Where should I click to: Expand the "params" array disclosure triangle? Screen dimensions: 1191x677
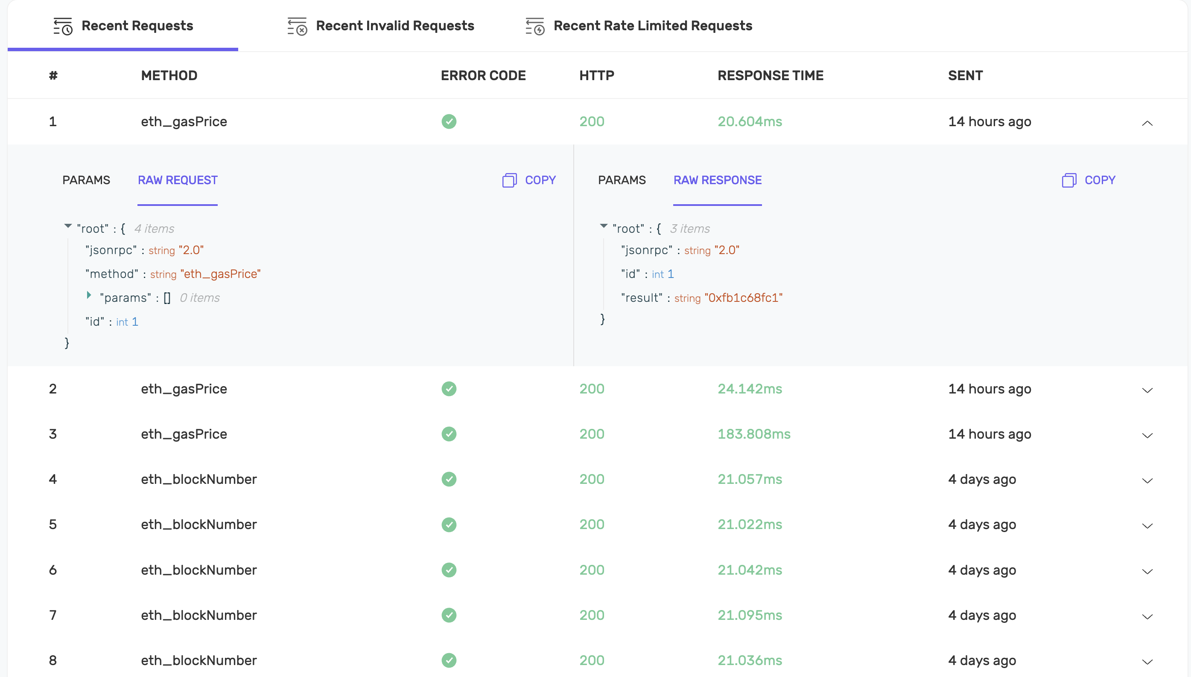(89, 295)
